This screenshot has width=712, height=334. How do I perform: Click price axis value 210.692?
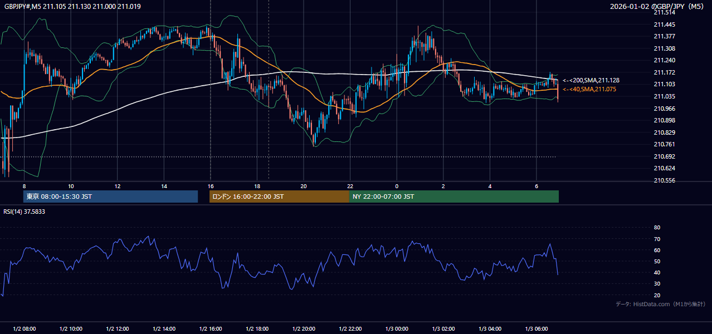click(664, 156)
